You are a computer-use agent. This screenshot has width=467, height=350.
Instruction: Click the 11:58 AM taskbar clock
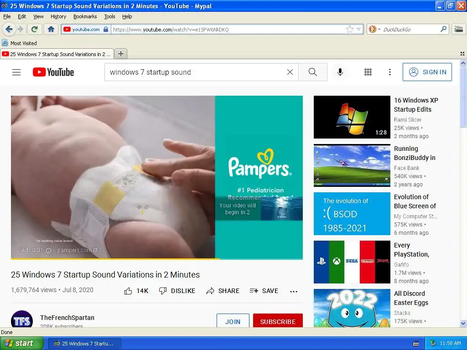[x=450, y=344]
